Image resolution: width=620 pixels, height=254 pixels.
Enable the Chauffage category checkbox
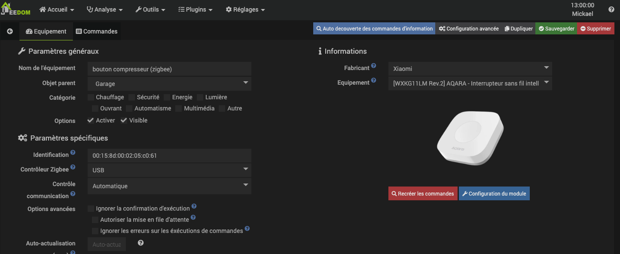[x=91, y=98]
